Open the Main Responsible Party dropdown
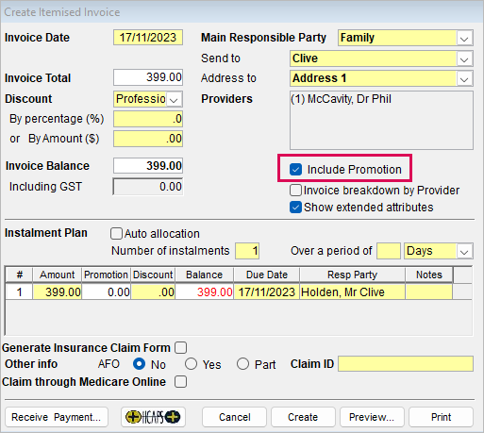The width and height of the screenshot is (484, 433). coord(464,38)
